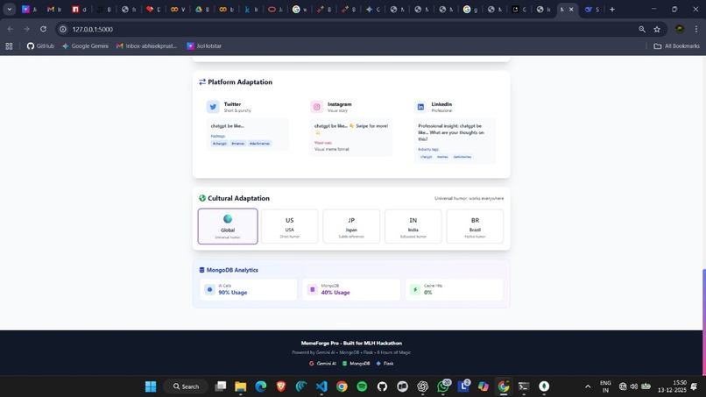This screenshot has width=706, height=397.
Task: Open the Chrome three-dot menu
Action: pos(696,29)
